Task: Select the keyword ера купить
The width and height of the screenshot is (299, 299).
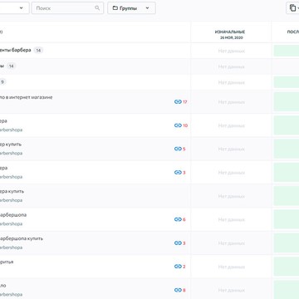Action: coord(12,191)
